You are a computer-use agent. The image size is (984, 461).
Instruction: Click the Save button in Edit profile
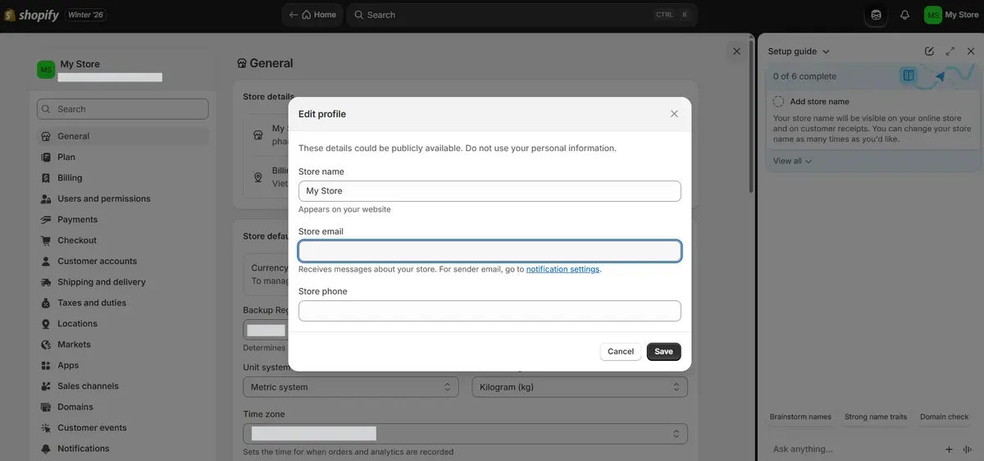point(663,351)
